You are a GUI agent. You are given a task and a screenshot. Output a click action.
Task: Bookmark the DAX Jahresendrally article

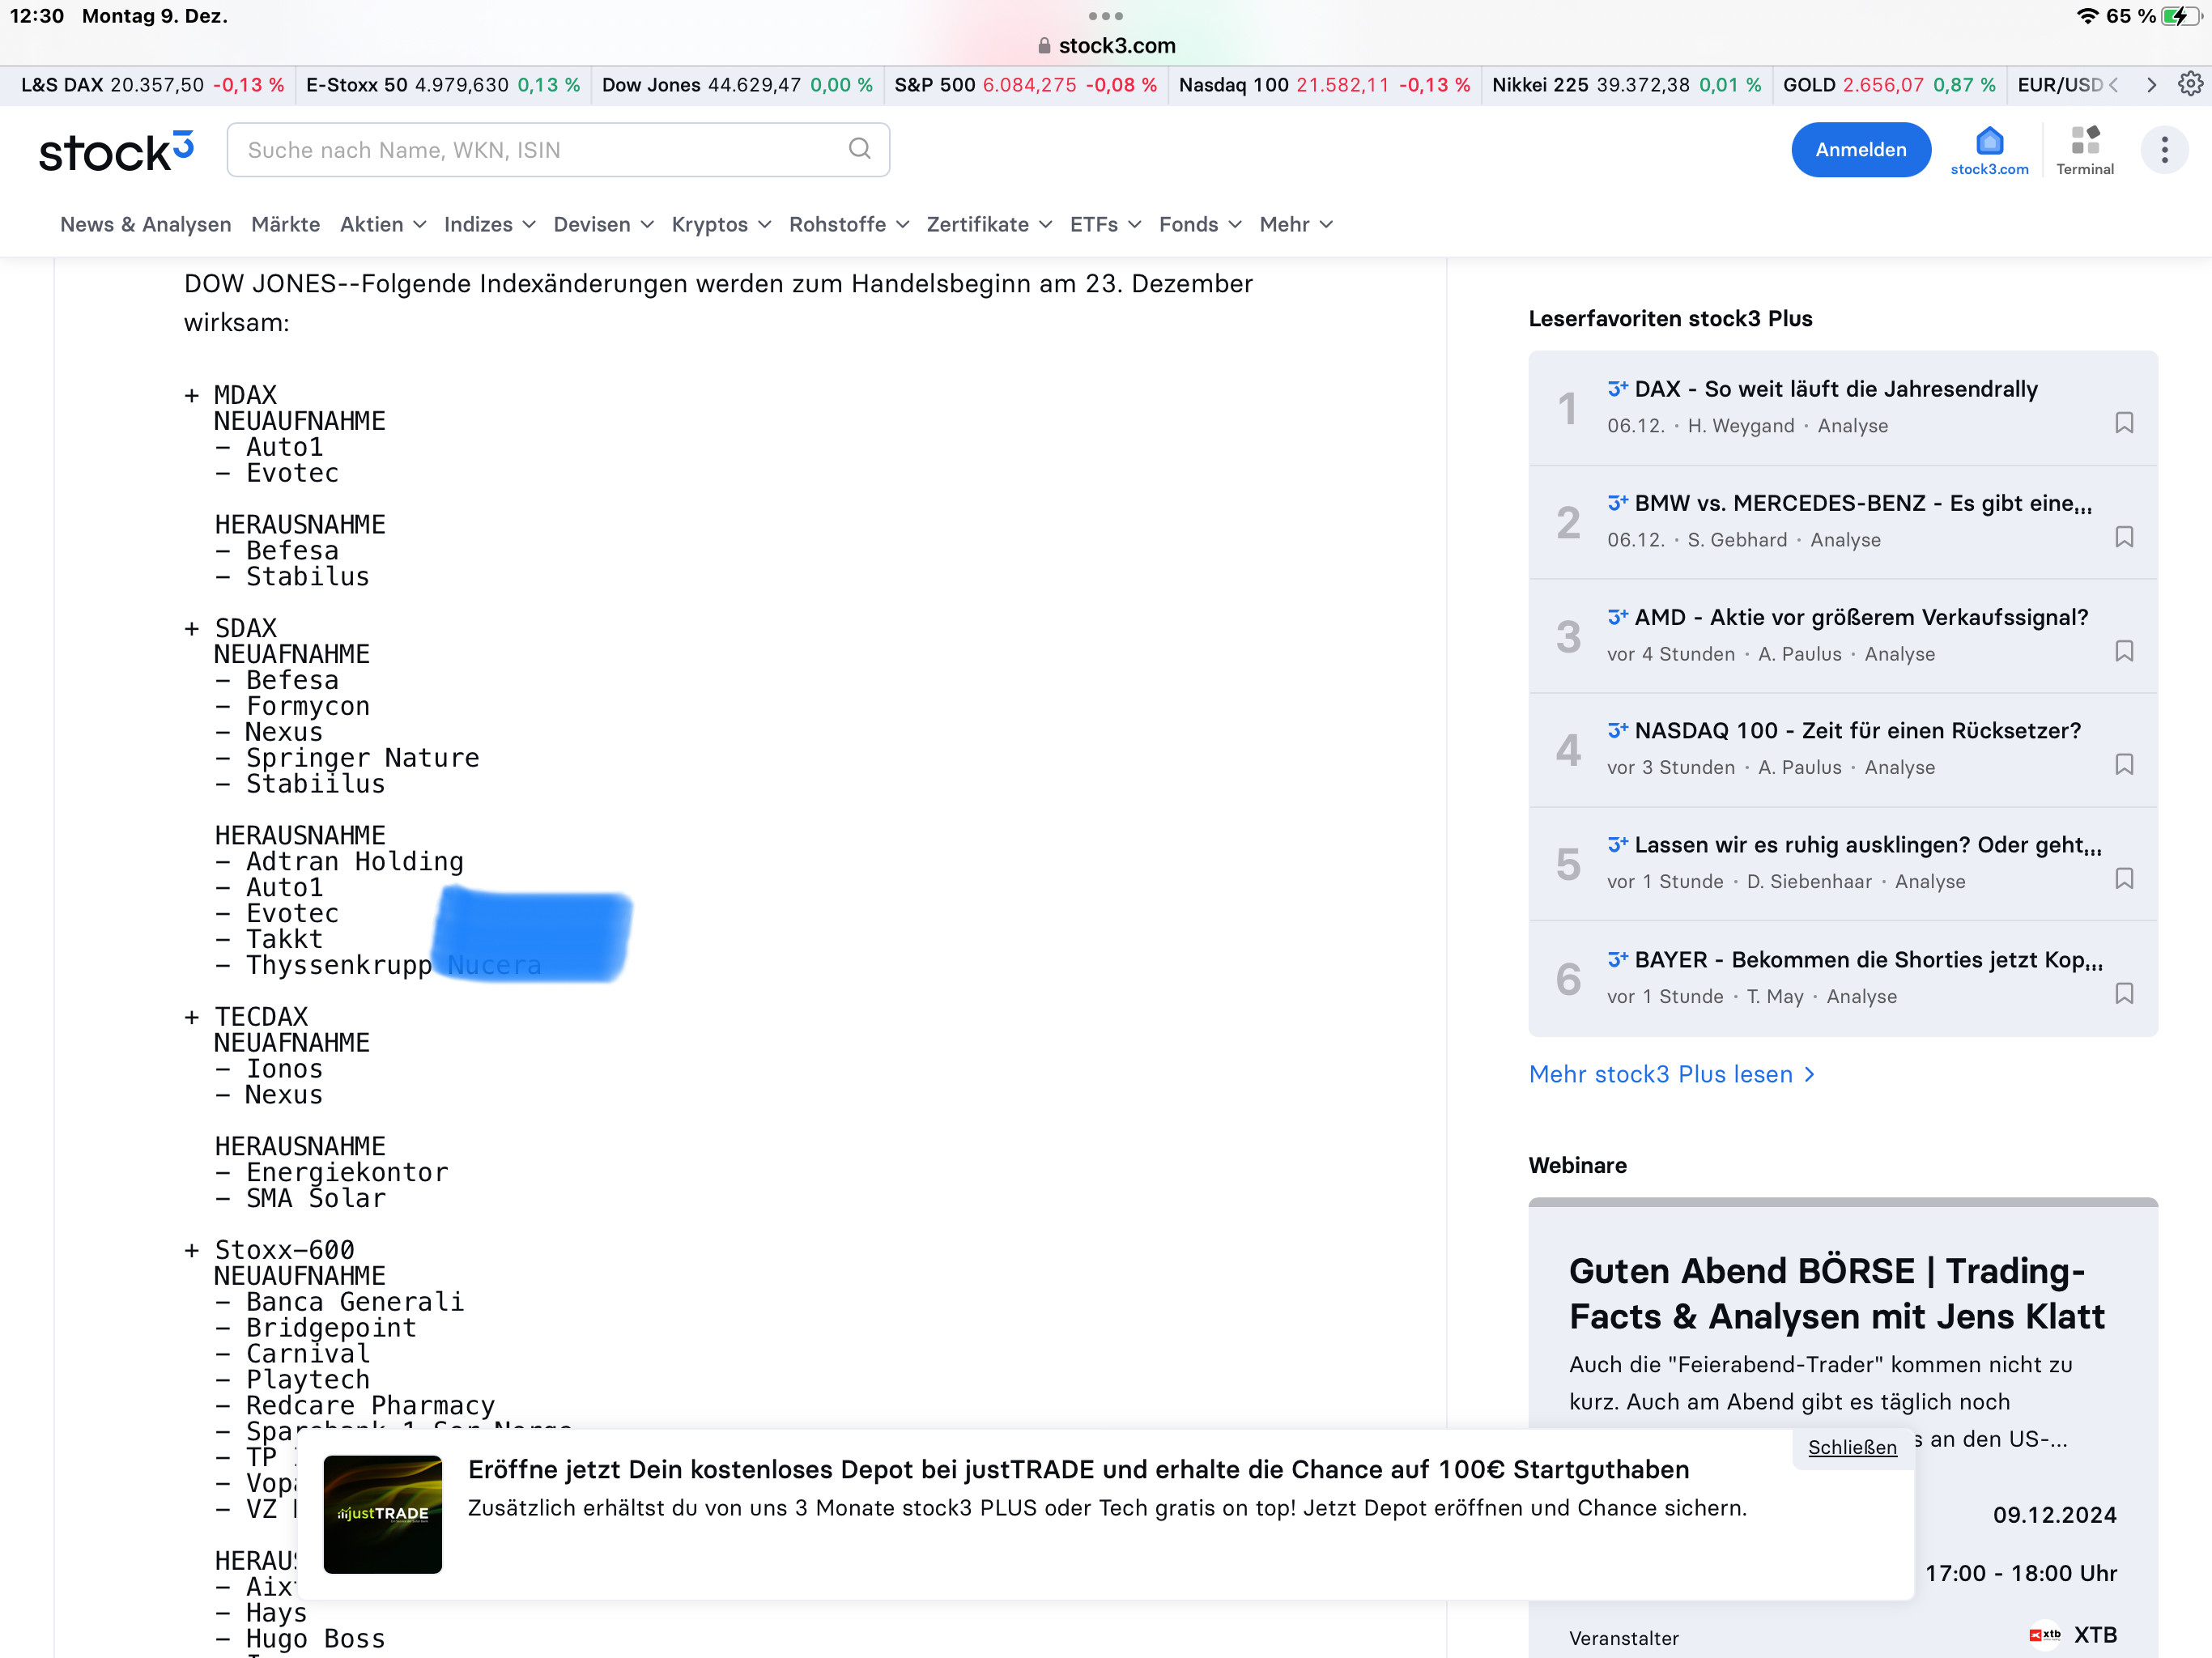click(x=2124, y=423)
